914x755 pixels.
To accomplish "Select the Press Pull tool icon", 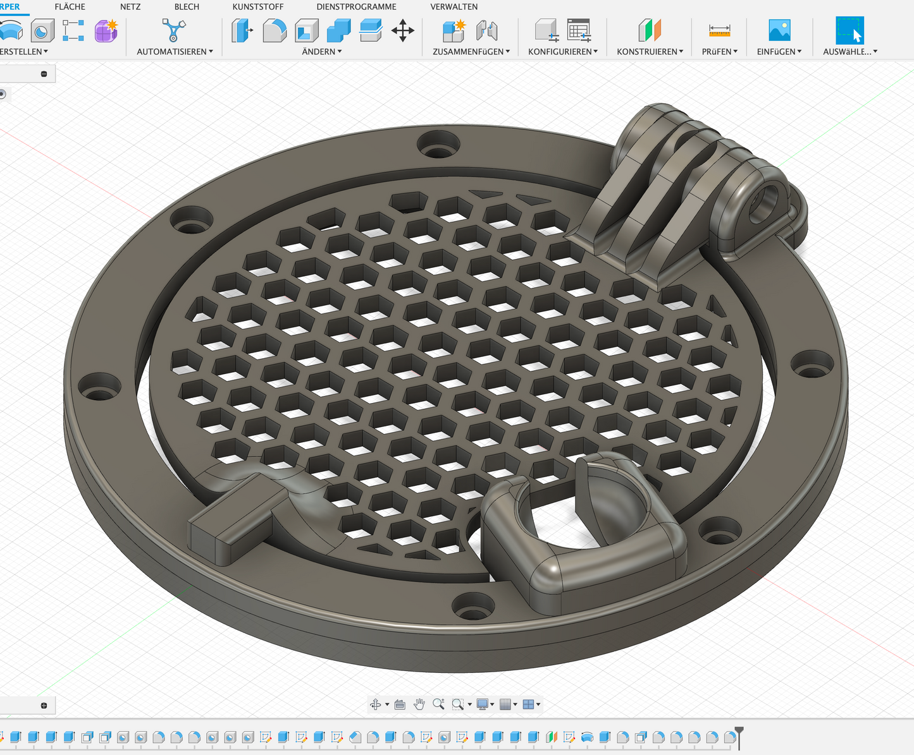I will pos(242,30).
